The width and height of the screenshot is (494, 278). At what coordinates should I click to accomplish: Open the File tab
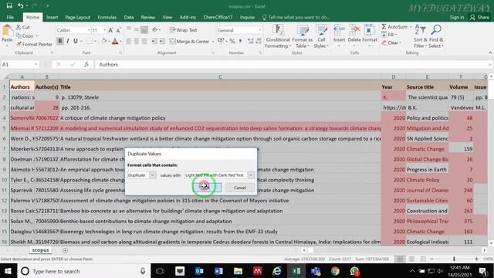tap(10, 17)
